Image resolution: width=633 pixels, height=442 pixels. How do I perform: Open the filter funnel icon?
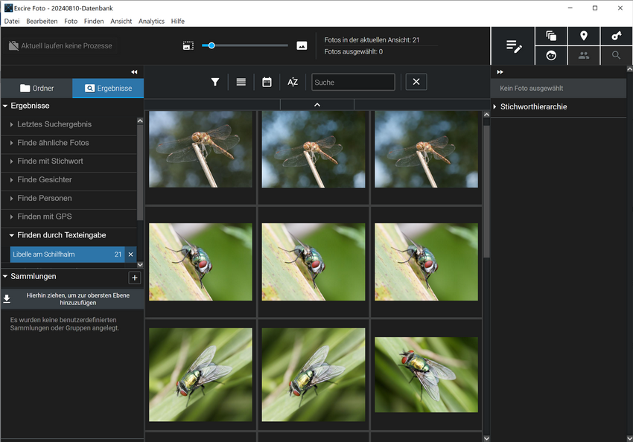[215, 82]
